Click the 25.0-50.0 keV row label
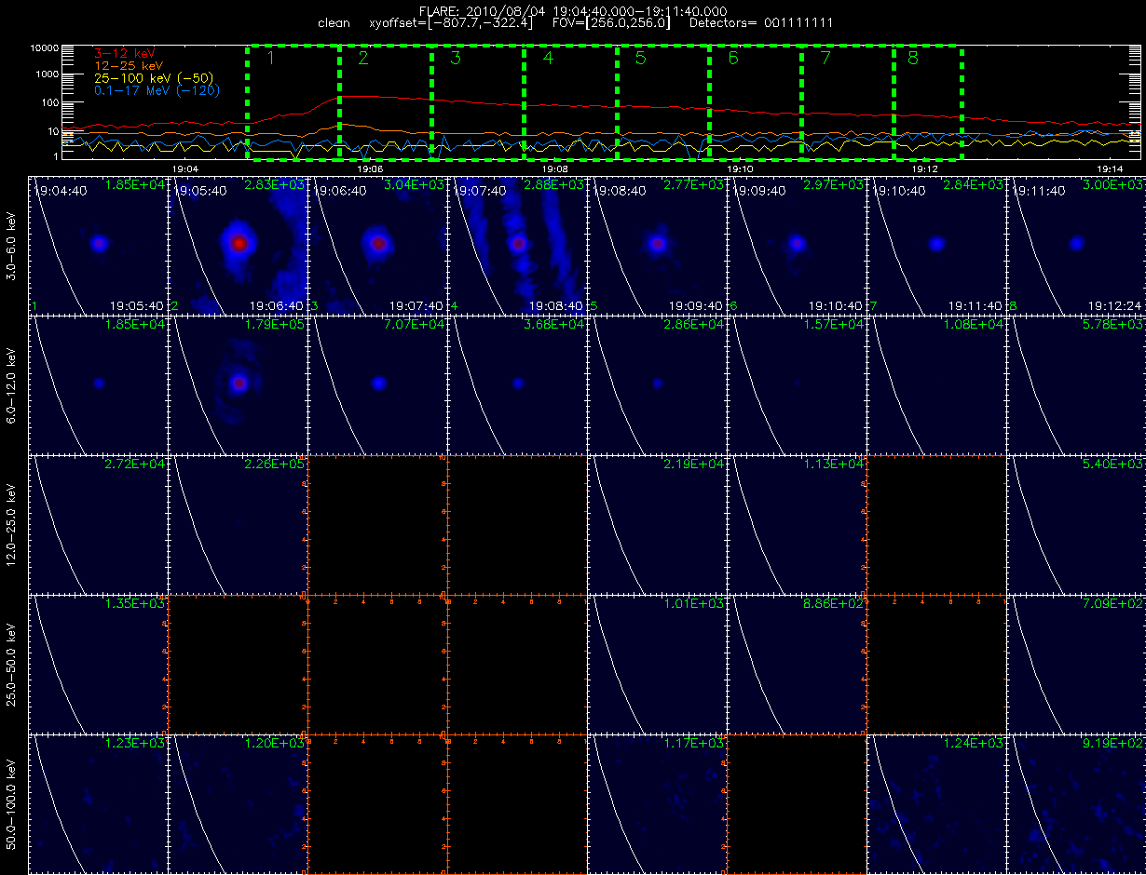The image size is (1146, 875). tap(11, 664)
